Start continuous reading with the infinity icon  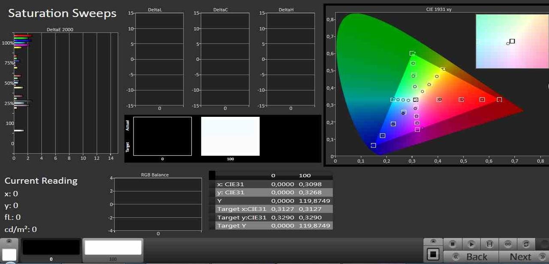coord(508,244)
